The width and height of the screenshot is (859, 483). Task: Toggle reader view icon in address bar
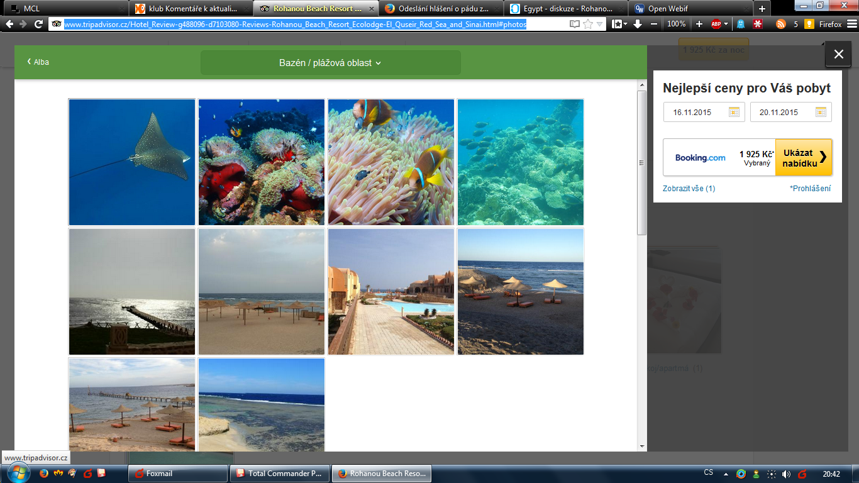click(x=574, y=24)
